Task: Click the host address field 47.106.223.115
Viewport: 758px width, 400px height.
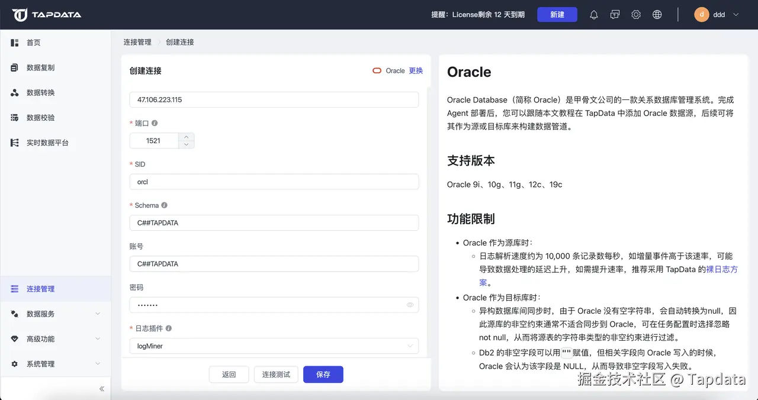Action: 274,99
